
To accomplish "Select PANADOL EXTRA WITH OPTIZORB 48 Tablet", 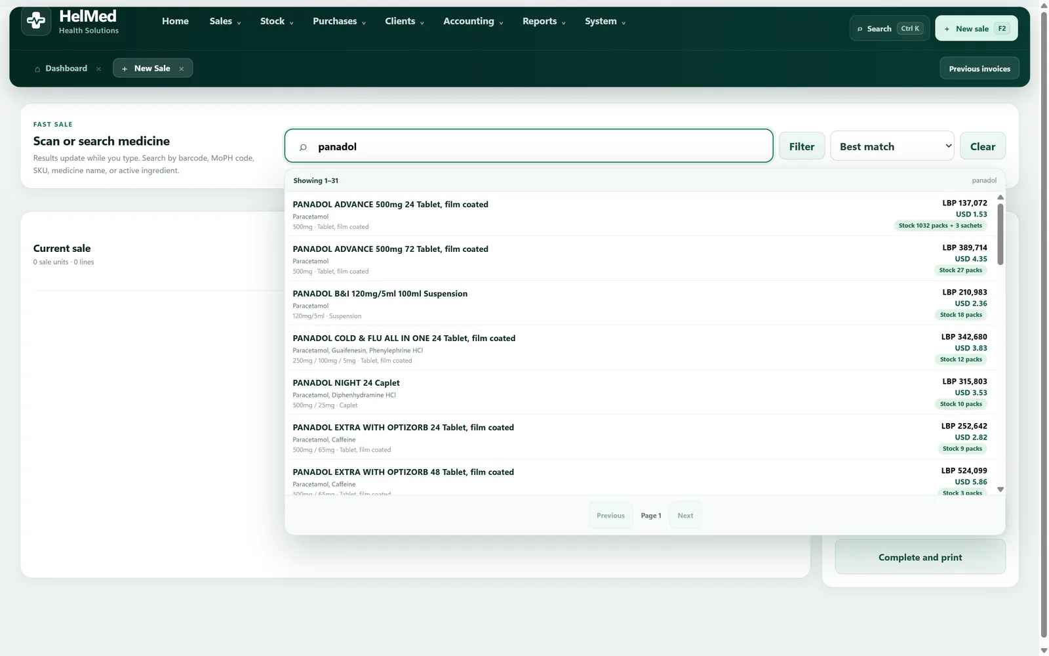I will click(x=640, y=478).
